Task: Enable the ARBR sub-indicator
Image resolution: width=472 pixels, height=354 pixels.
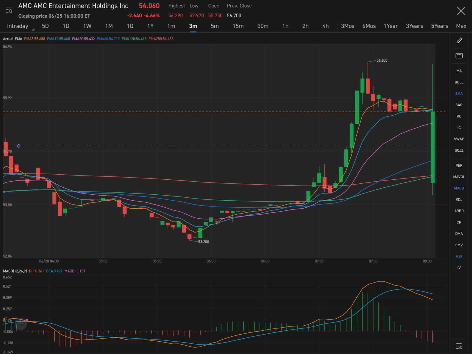Action: point(459,211)
